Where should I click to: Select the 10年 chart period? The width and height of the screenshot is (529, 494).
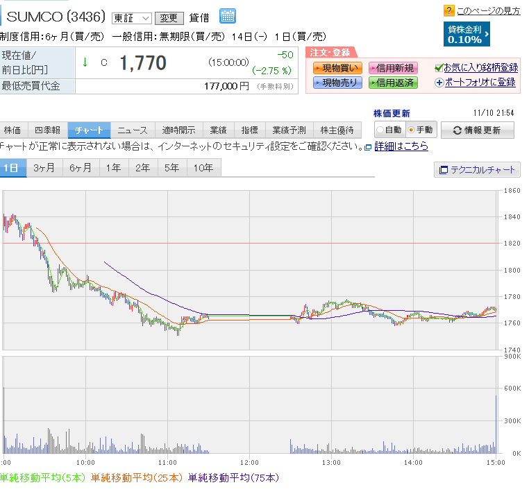click(x=204, y=168)
